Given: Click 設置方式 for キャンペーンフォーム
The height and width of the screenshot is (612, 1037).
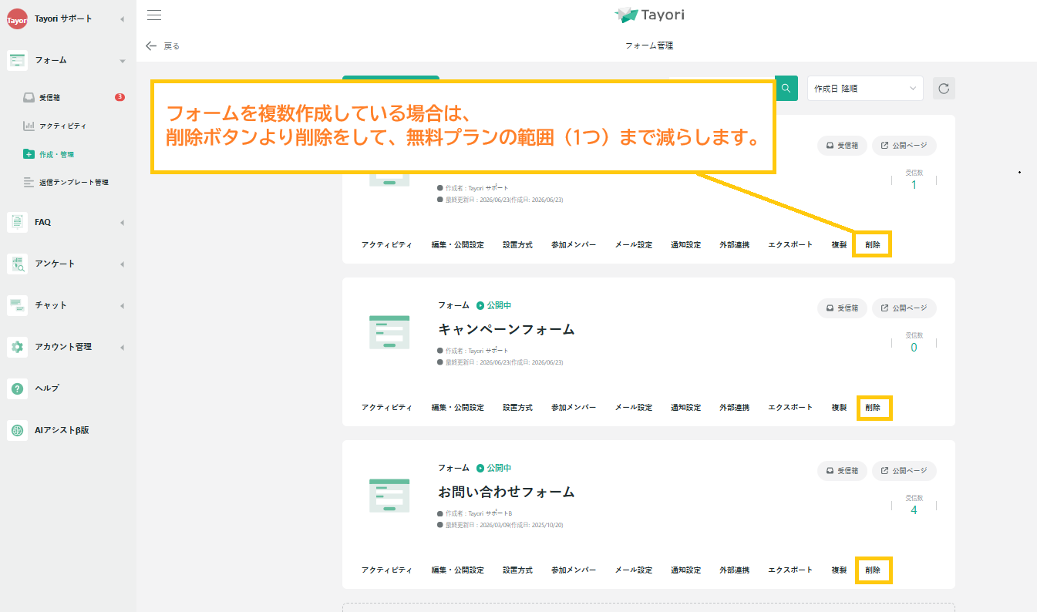Looking at the screenshot, I should (517, 408).
